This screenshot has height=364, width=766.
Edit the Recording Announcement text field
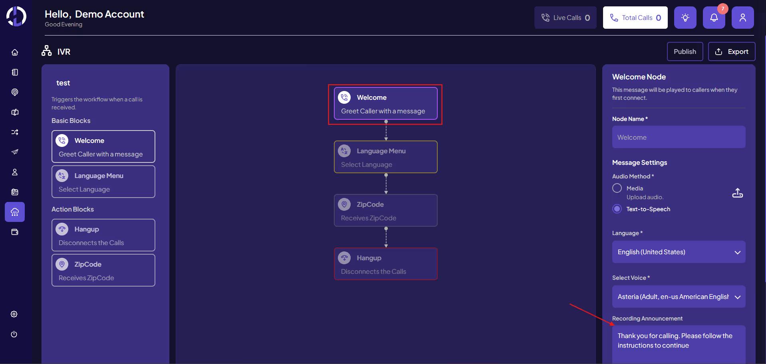tap(679, 341)
